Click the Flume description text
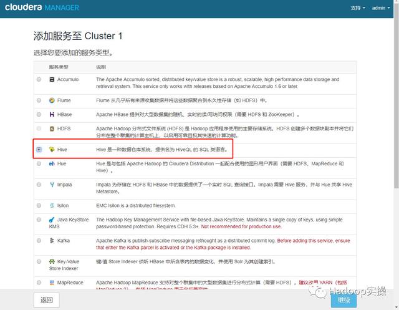The image size is (399, 310). tap(182, 100)
